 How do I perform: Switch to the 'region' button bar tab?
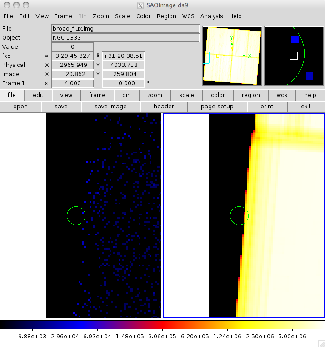pyautogui.click(x=251, y=95)
